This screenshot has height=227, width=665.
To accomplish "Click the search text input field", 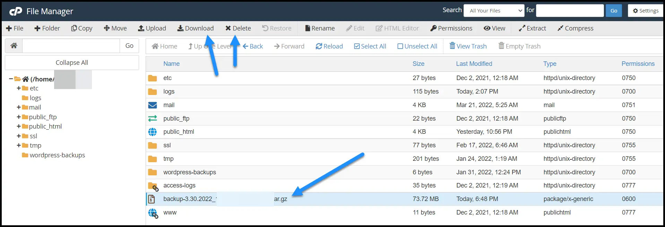I will click(570, 11).
